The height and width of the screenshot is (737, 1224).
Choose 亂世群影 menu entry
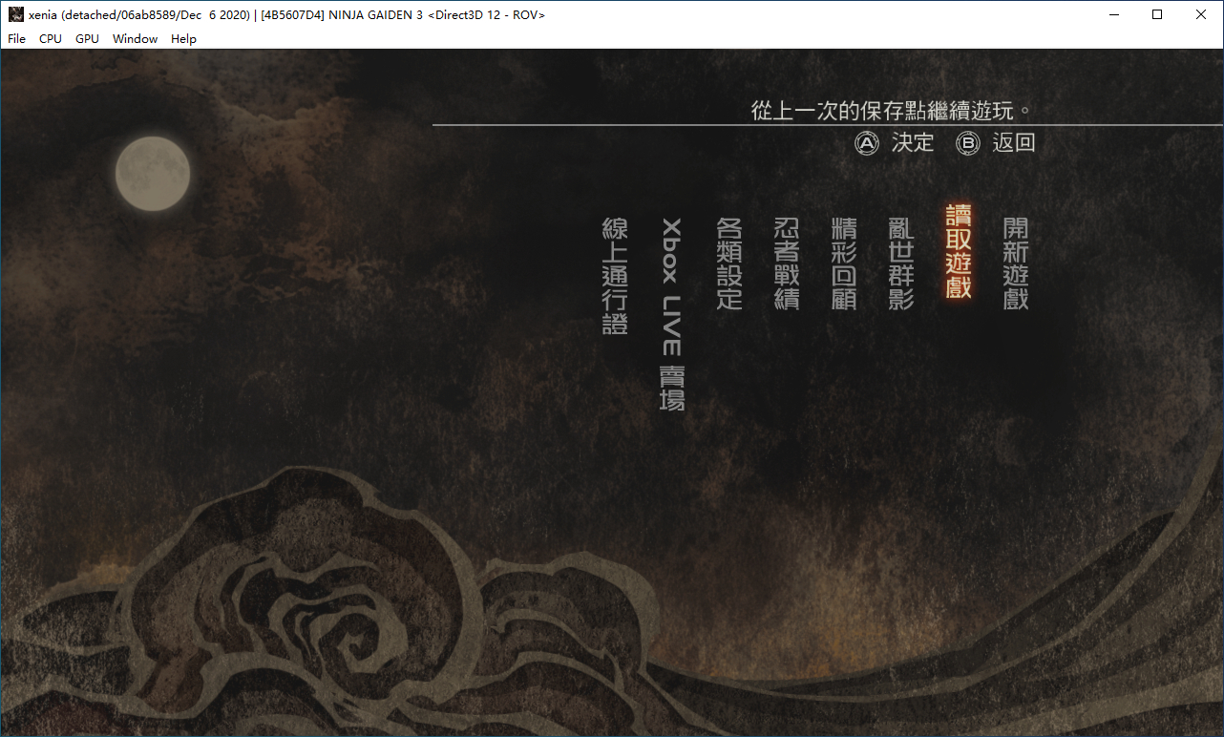901,263
